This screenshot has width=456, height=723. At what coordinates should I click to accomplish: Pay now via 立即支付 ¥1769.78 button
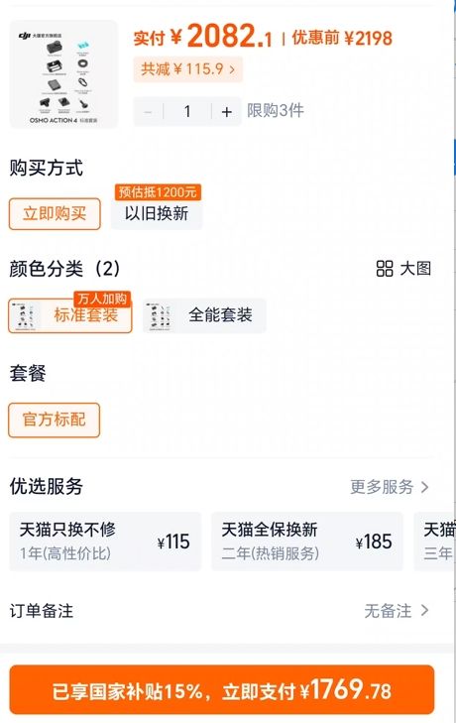pos(222,690)
